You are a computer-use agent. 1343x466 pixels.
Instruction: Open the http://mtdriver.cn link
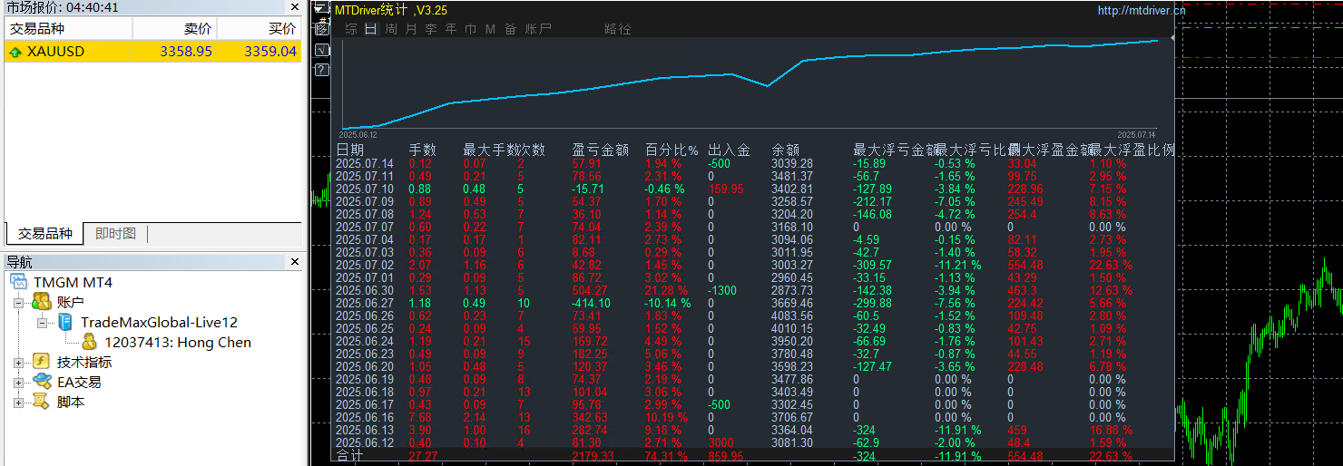point(1142,11)
